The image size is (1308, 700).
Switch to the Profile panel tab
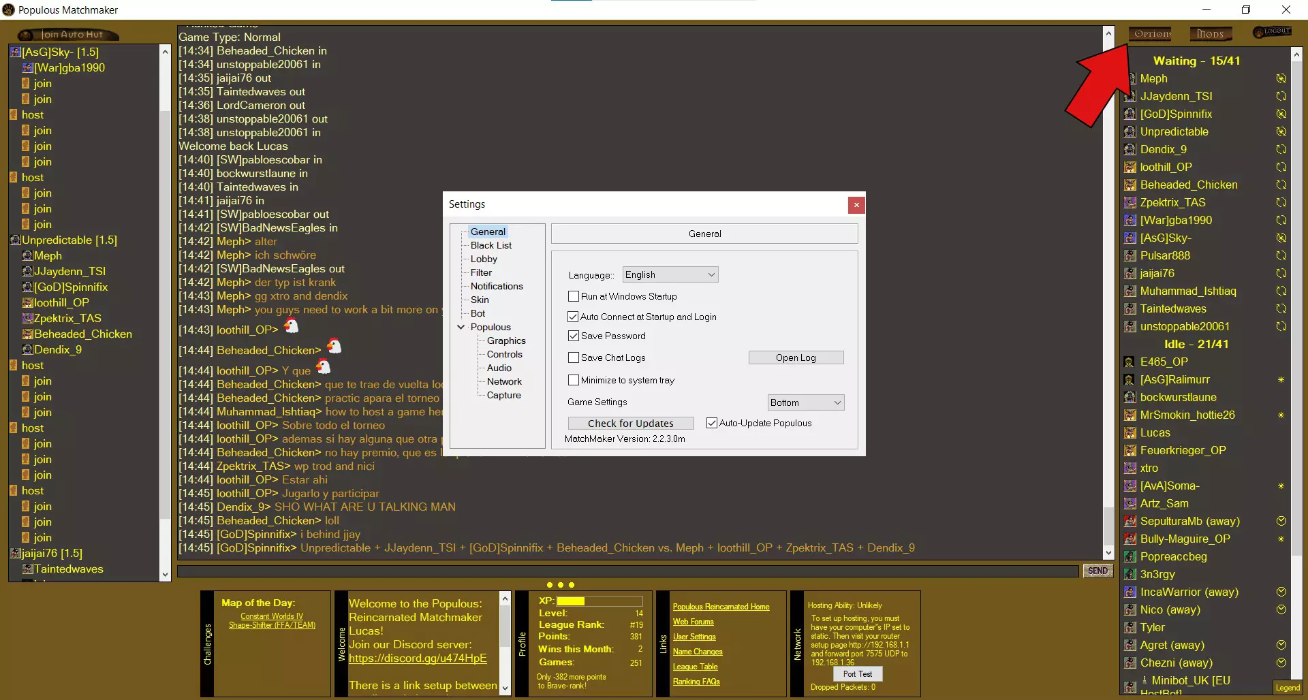click(523, 643)
